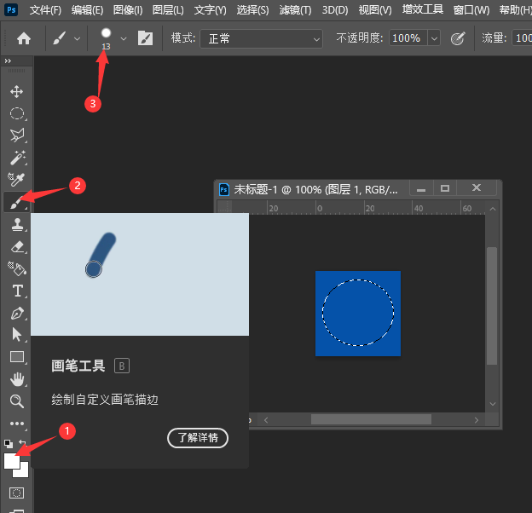
Task: Click the flow value field
Action: pos(522,38)
